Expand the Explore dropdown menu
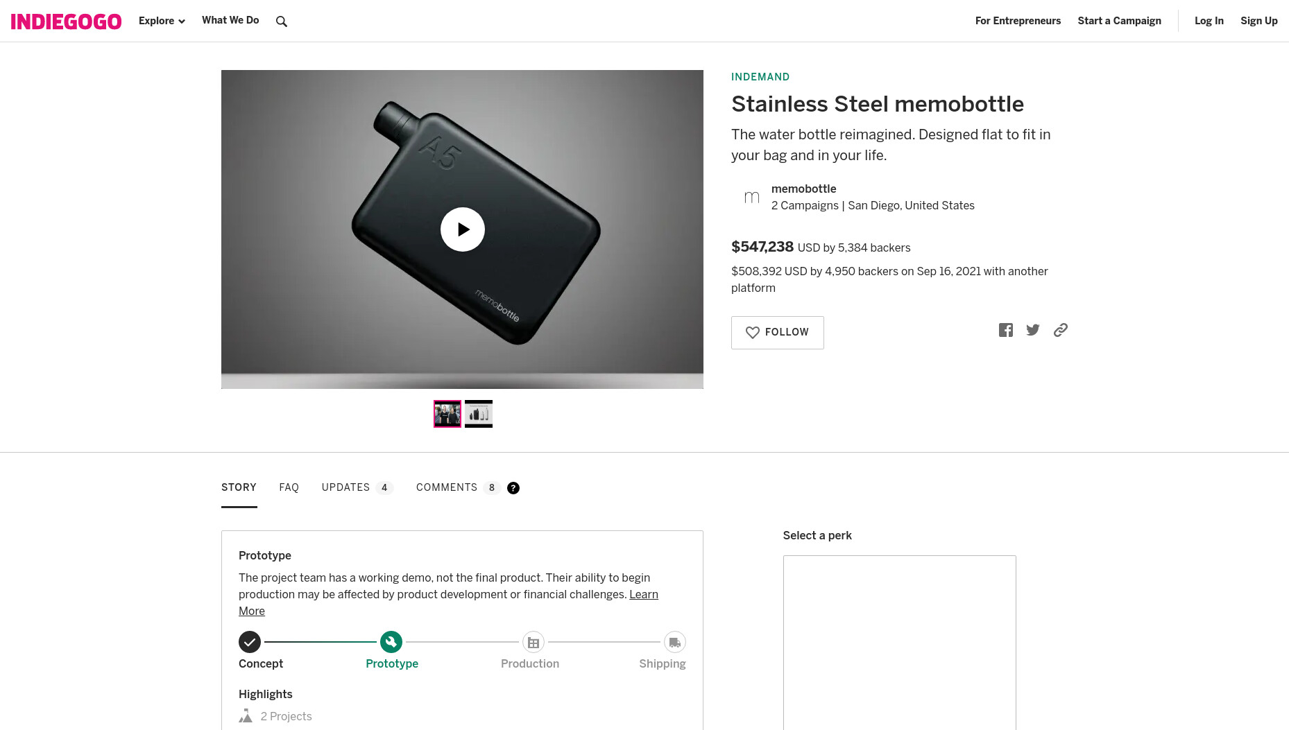This screenshot has height=730, width=1289. point(162,21)
